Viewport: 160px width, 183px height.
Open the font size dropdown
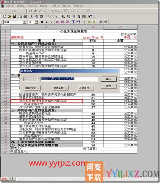coord(36,22)
